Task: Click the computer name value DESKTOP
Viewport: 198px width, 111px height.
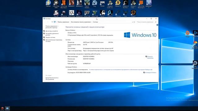Action: point(89,56)
